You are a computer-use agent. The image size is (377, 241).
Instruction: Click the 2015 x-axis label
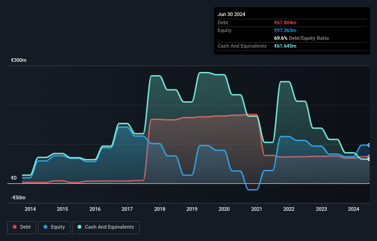tap(62, 209)
